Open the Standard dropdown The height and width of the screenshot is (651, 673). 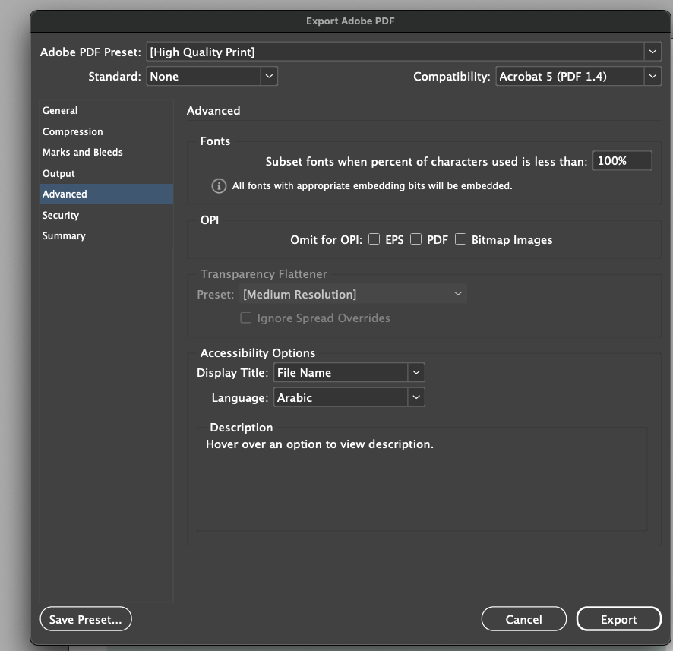point(270,76)
